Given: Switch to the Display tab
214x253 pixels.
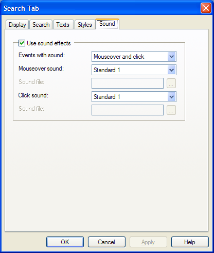Looking at the screenshot, I should tap(17, 25).
